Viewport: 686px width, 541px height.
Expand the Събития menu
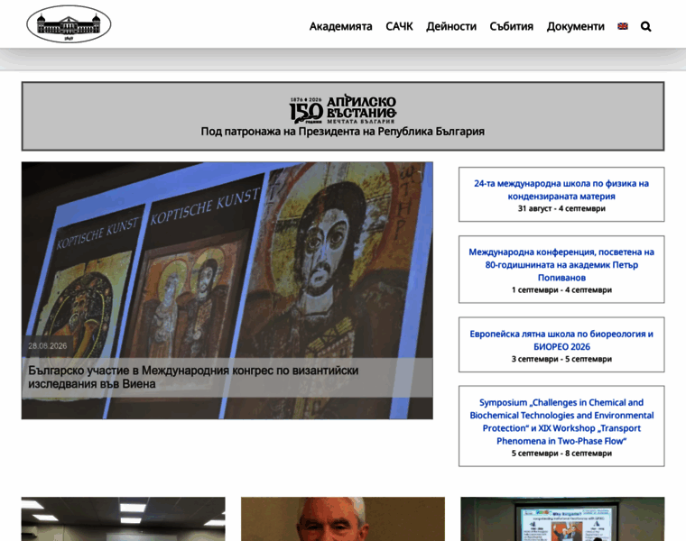512,27
